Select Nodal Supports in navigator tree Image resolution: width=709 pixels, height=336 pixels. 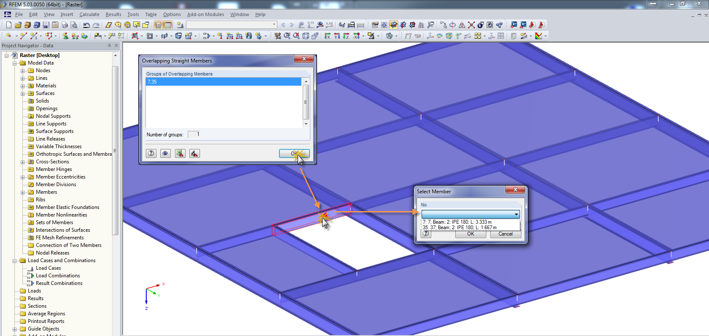53,116
